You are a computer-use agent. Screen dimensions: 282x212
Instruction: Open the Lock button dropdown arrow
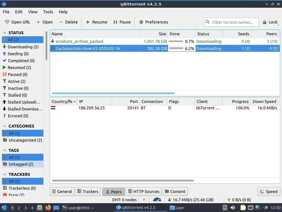coord(278,25)
